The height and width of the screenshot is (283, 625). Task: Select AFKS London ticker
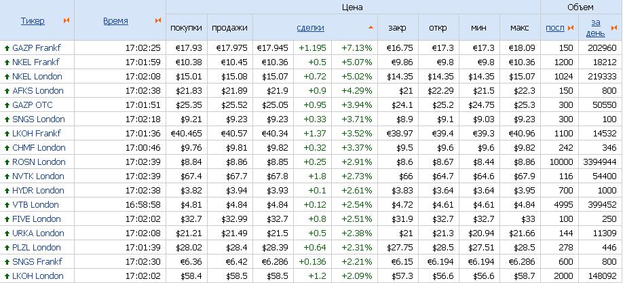click(x=37, y=90)
